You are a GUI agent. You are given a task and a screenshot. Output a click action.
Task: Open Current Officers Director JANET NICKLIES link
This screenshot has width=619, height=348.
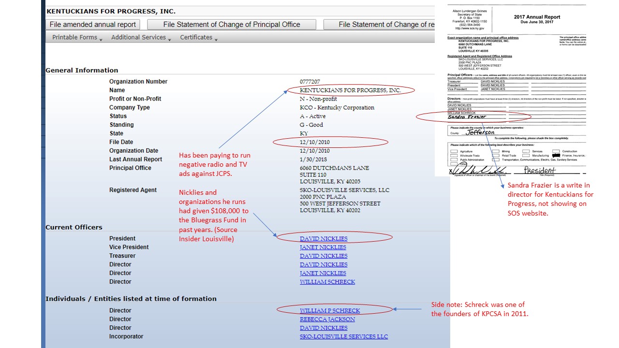[x=323, y=274]
